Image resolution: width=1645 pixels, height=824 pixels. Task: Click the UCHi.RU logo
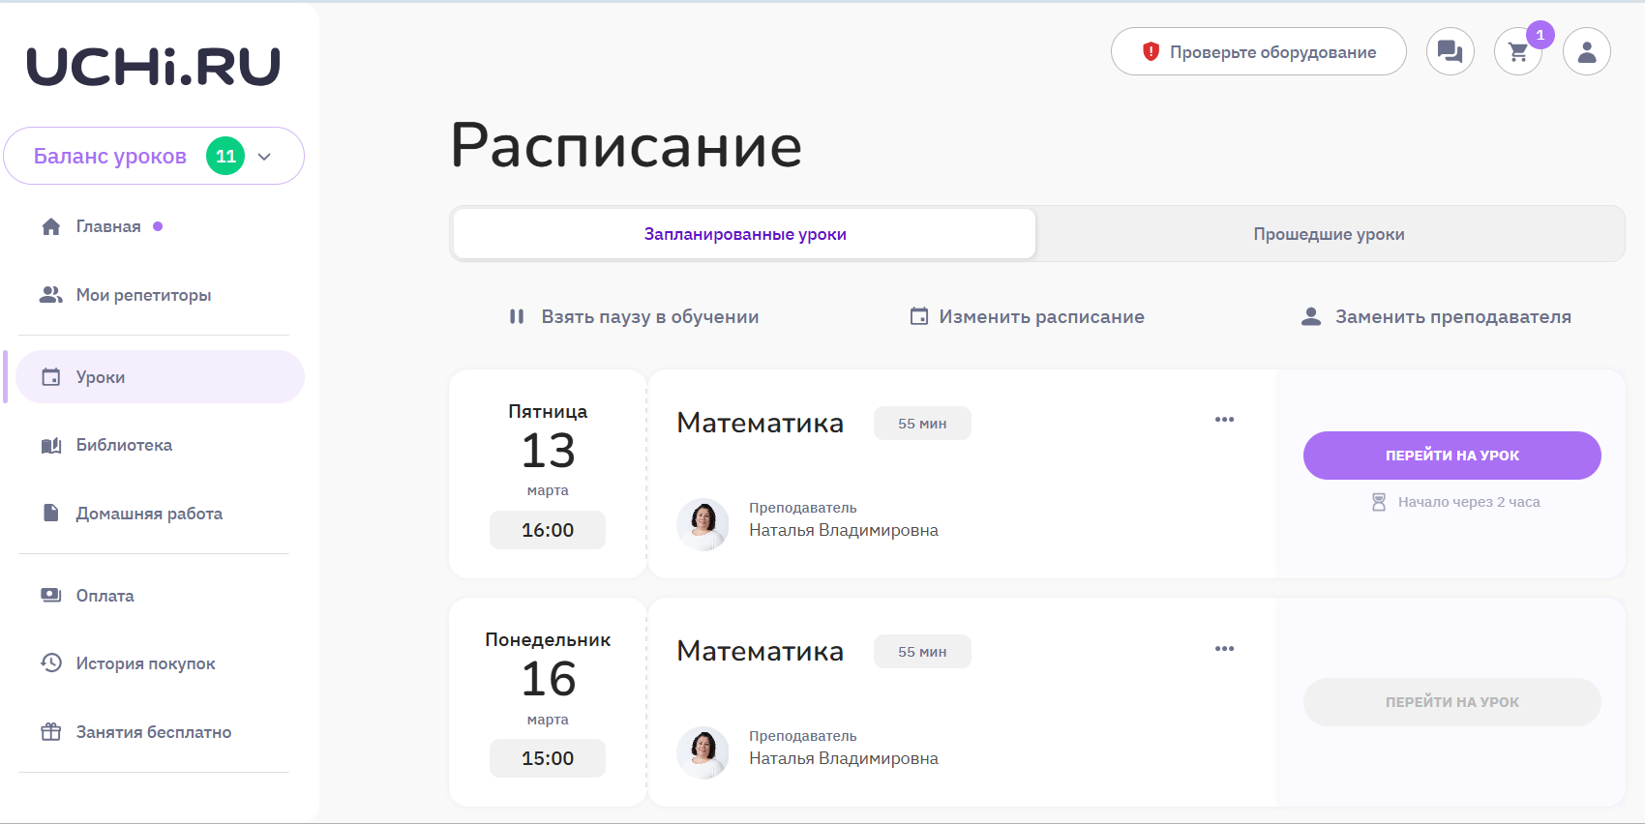coord(153,67)
